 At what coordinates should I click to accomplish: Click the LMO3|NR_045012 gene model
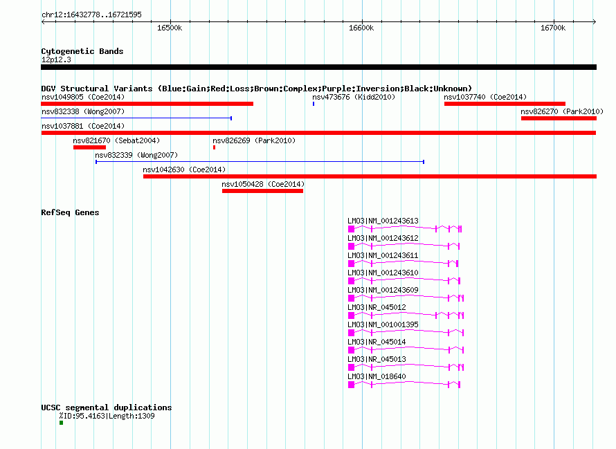406,315
